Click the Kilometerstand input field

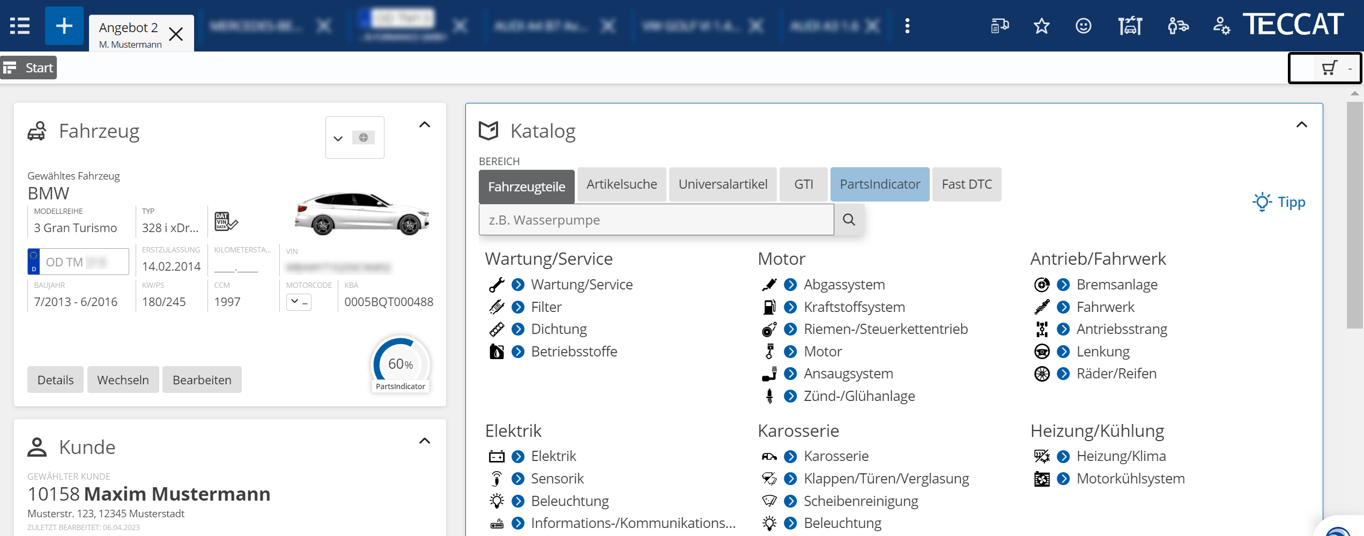pyautogui.click(x=236, y=266)
